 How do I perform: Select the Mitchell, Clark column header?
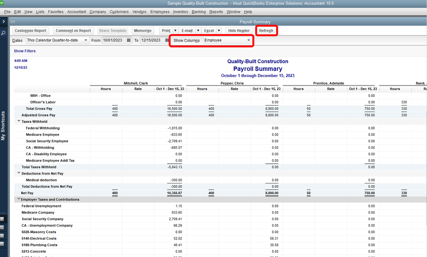point(136,83)
